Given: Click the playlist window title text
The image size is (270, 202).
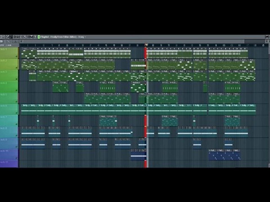Looking at the screenshot, I should click(x=62, y=37).
